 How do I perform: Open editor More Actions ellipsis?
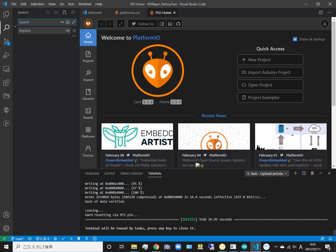[329, 13]
